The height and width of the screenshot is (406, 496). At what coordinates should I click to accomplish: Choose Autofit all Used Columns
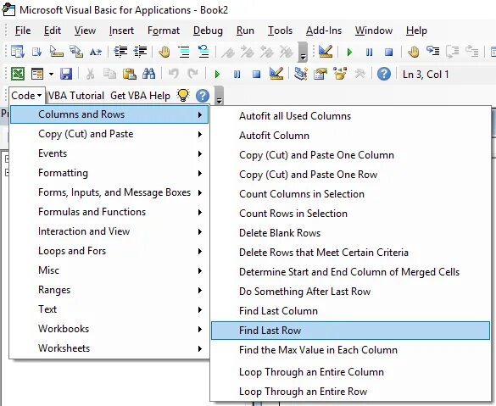click(350, 116)
